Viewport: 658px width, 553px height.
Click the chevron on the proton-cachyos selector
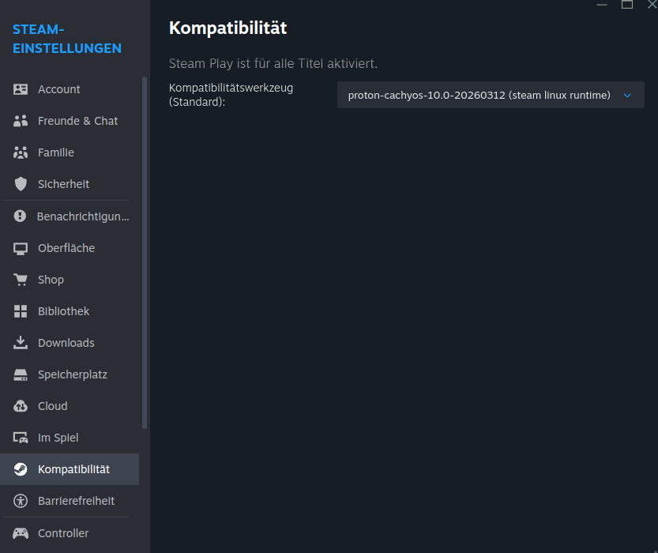tap(627, 95)
